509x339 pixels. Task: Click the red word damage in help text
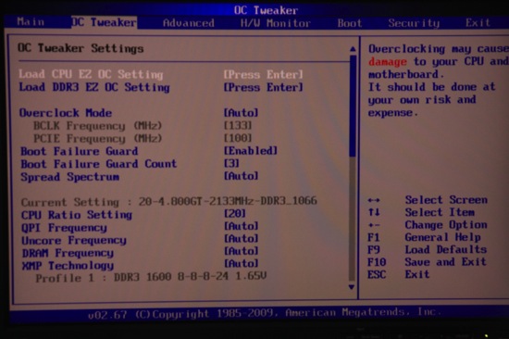387,61
